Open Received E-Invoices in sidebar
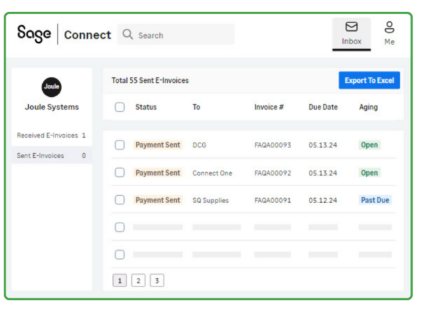Image resolution: width=421 pixels, height=309 pixels. [51, 135]
